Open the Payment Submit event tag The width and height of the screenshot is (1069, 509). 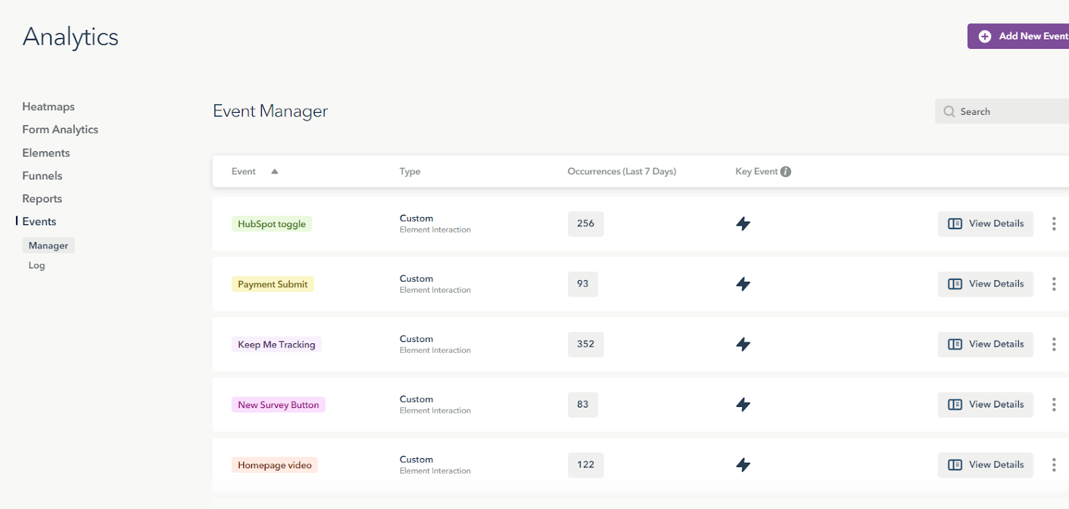[x=273, y=284]
